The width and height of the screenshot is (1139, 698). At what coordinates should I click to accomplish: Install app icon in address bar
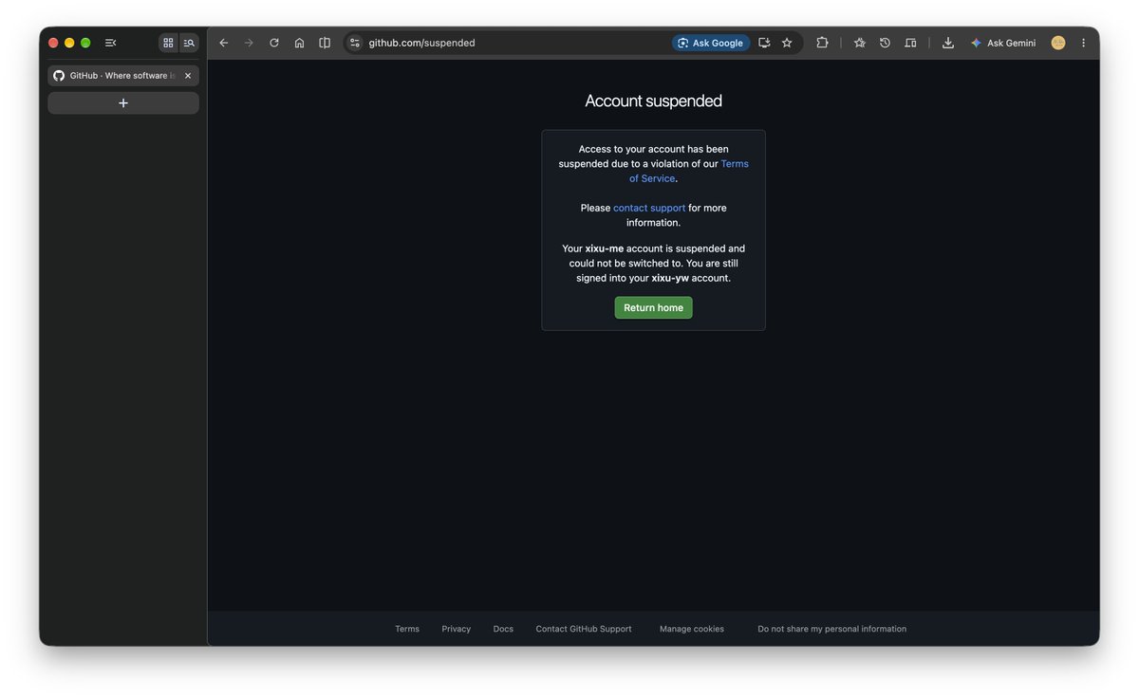pos(764,43)
